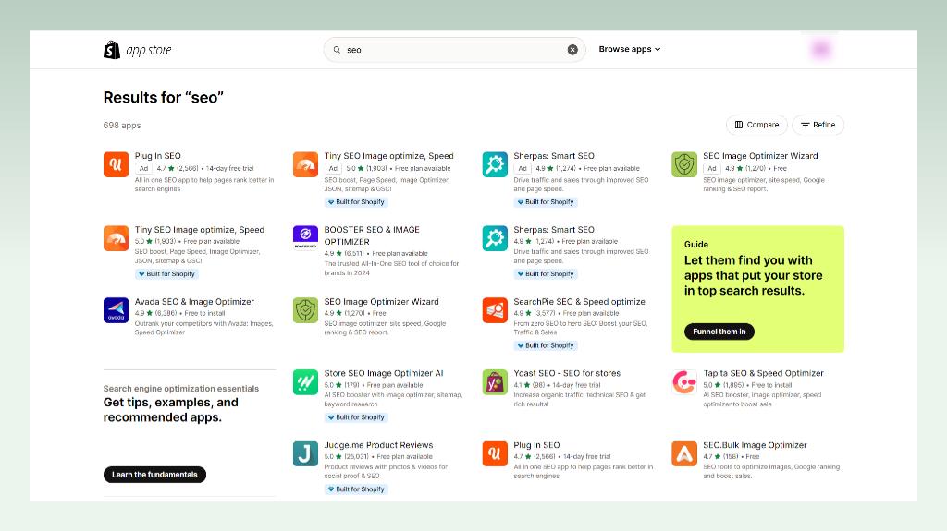
Task: Open Plug In SEO ad app icon
Action: [x=116, y=164]
